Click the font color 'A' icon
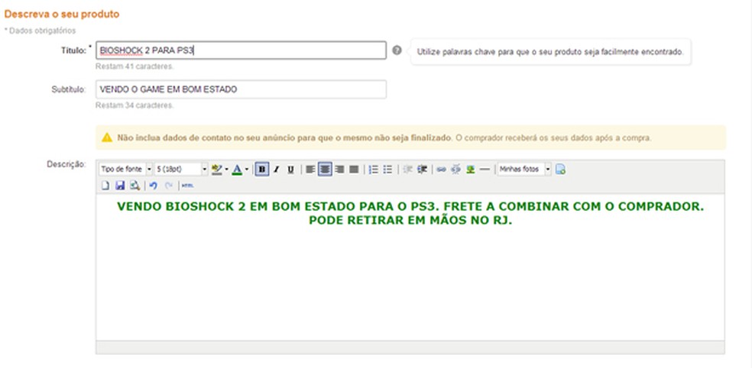 click(x=237, y=169)
